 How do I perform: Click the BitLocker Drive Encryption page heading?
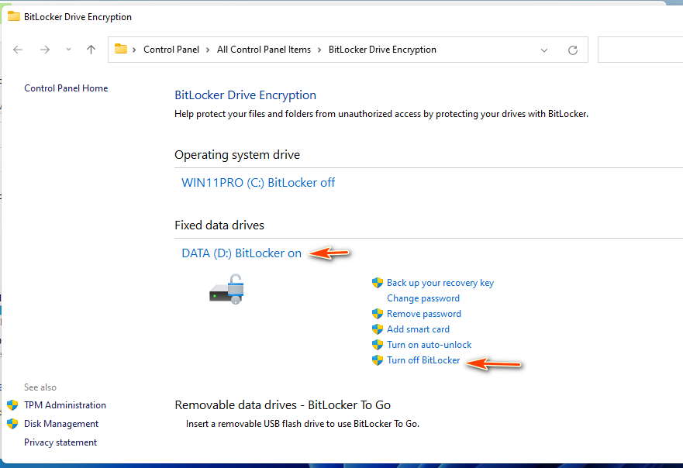coord(245,95)
